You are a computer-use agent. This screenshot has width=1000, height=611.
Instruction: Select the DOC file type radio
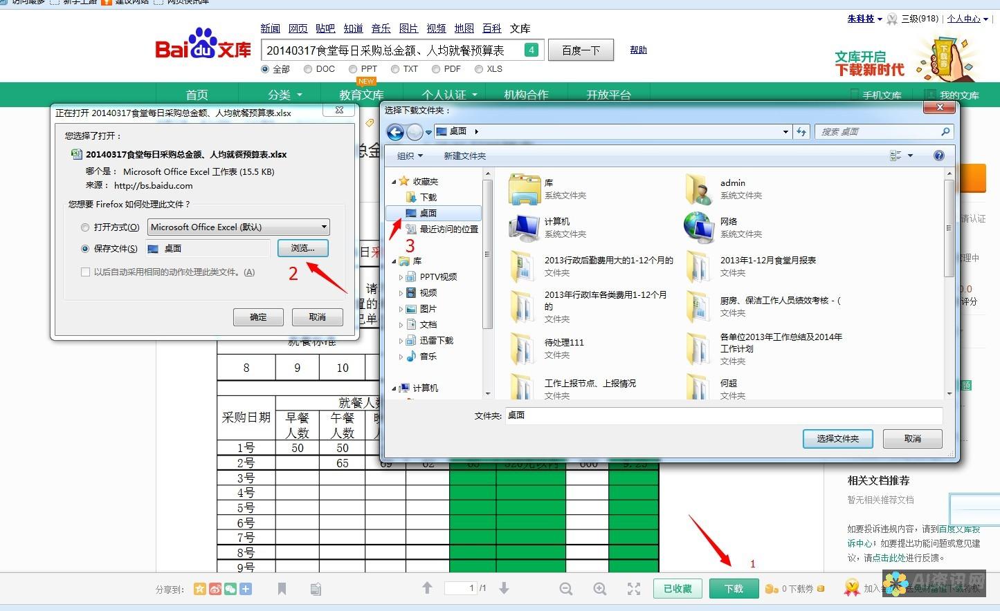[308, 69]
